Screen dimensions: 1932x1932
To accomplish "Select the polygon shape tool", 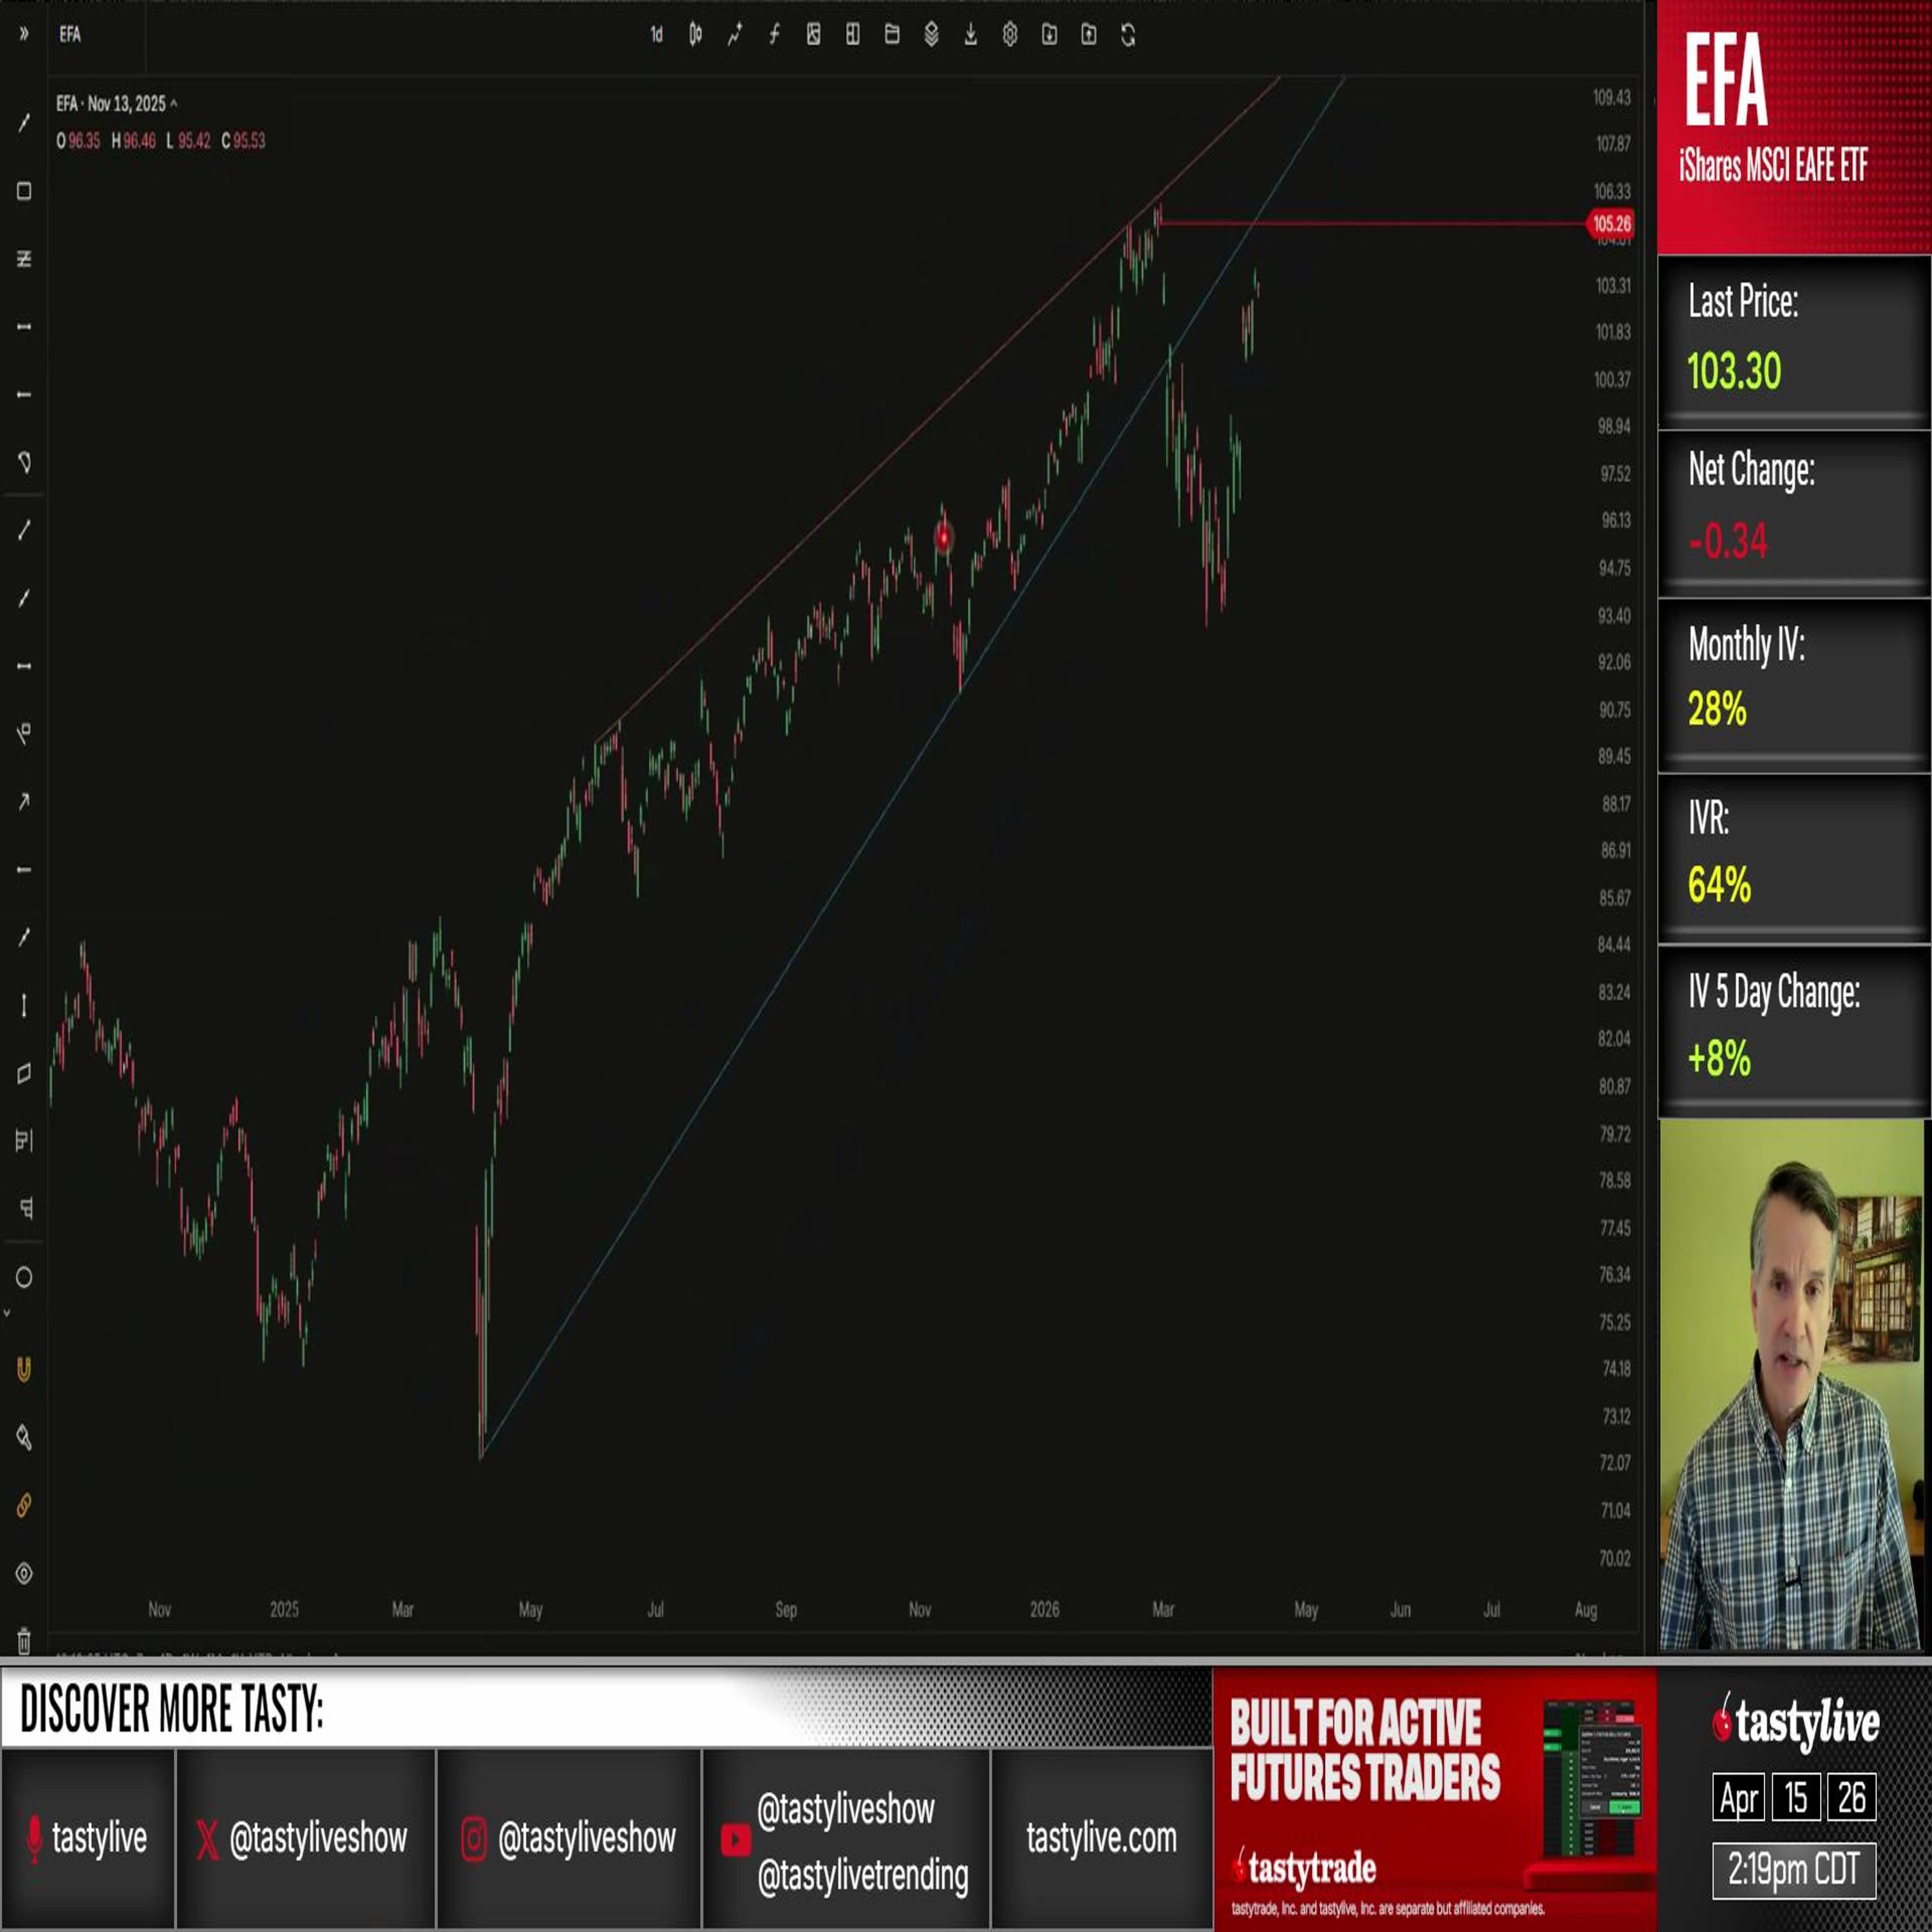I will pyautogui.click(x=24, y=462).
